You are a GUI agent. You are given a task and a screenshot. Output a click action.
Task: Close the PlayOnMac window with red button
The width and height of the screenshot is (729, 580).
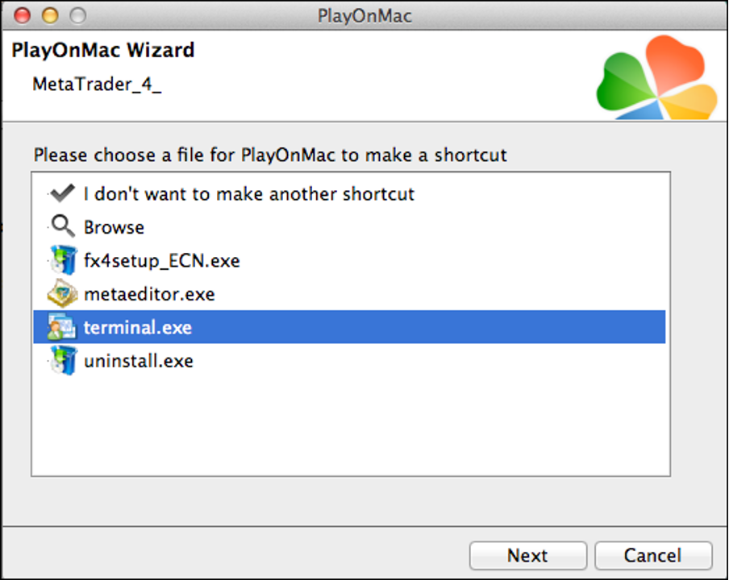23,15
